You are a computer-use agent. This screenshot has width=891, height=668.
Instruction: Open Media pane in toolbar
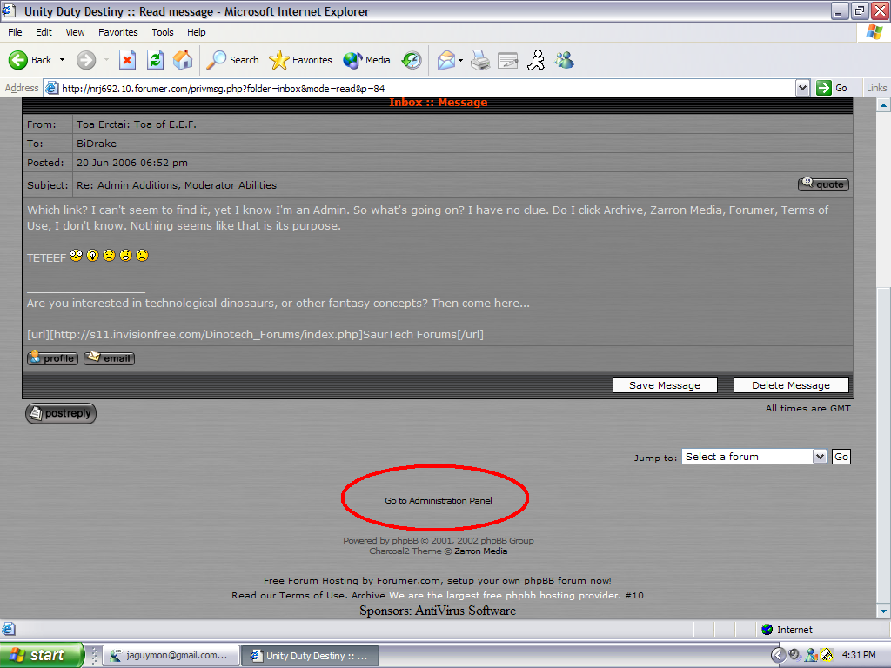366,60
